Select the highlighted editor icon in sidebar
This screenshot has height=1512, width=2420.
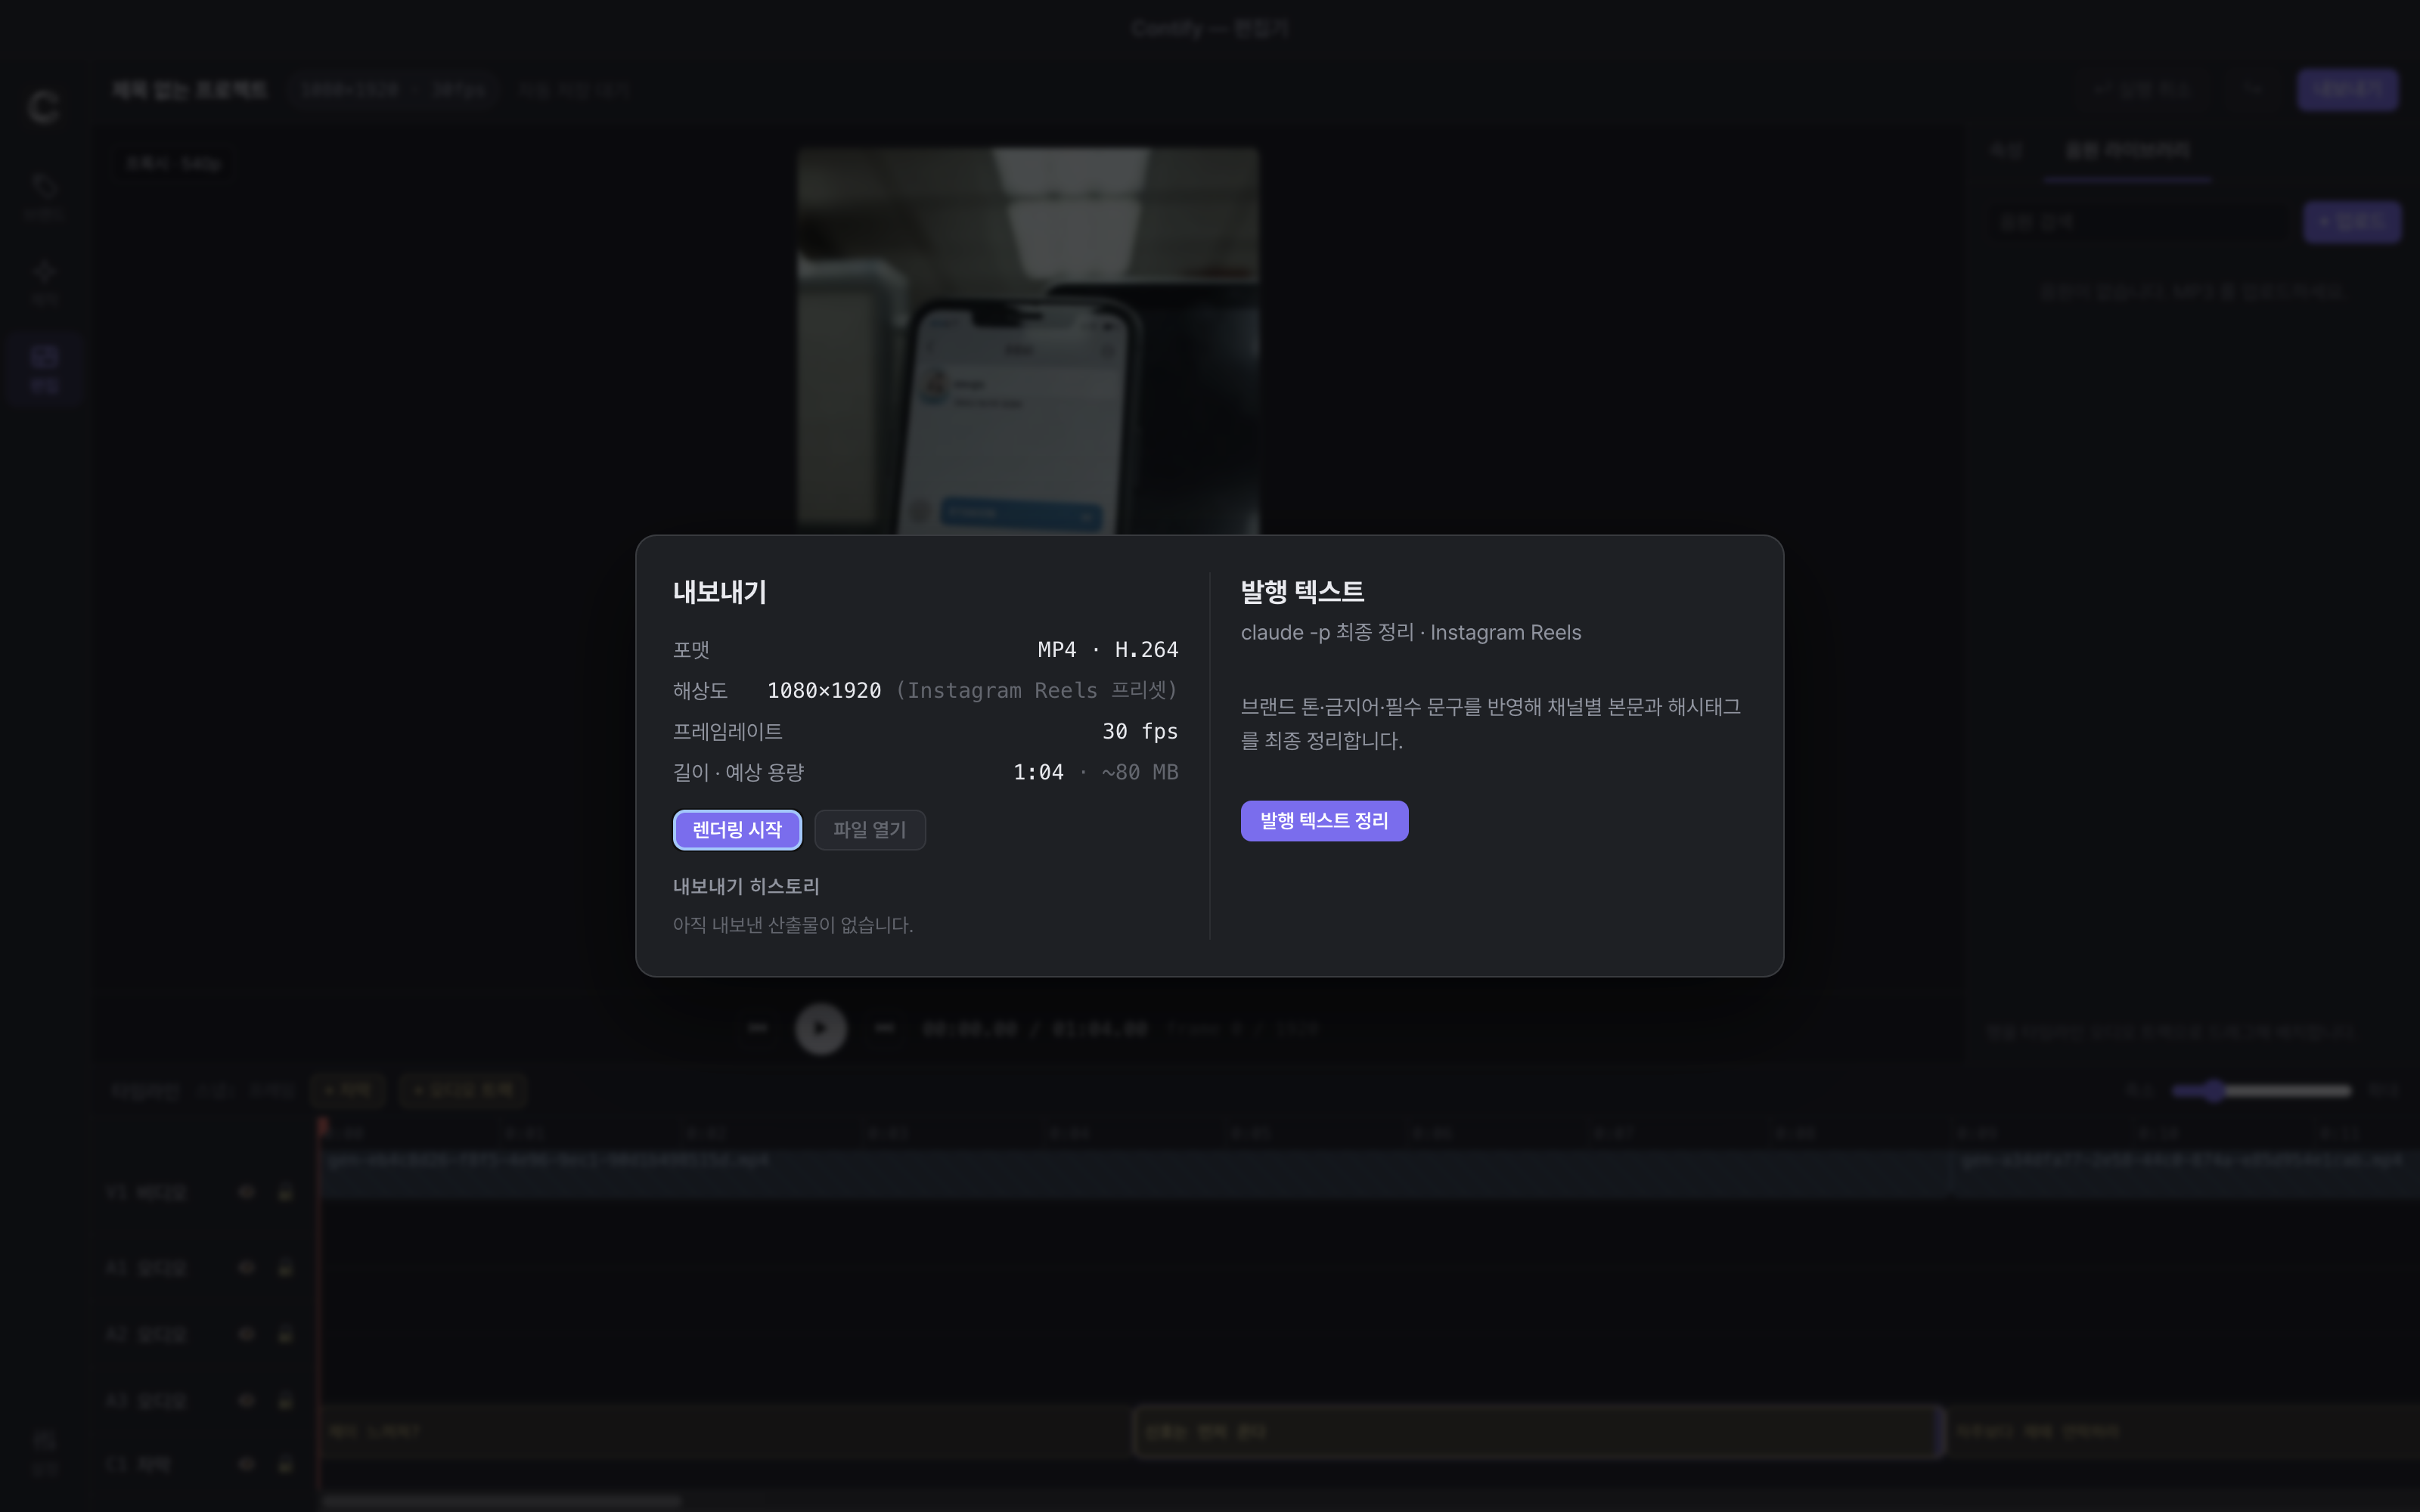44,368
